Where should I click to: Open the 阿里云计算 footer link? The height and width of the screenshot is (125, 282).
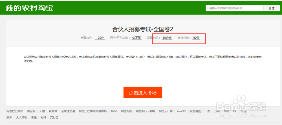166,111
